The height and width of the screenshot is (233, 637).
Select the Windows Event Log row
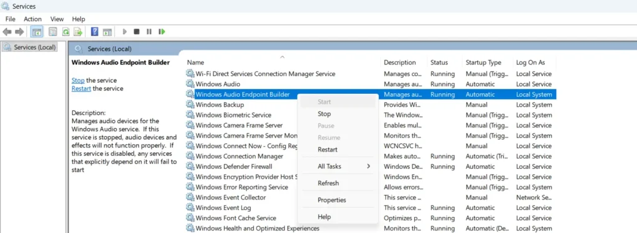click(371, 208)
